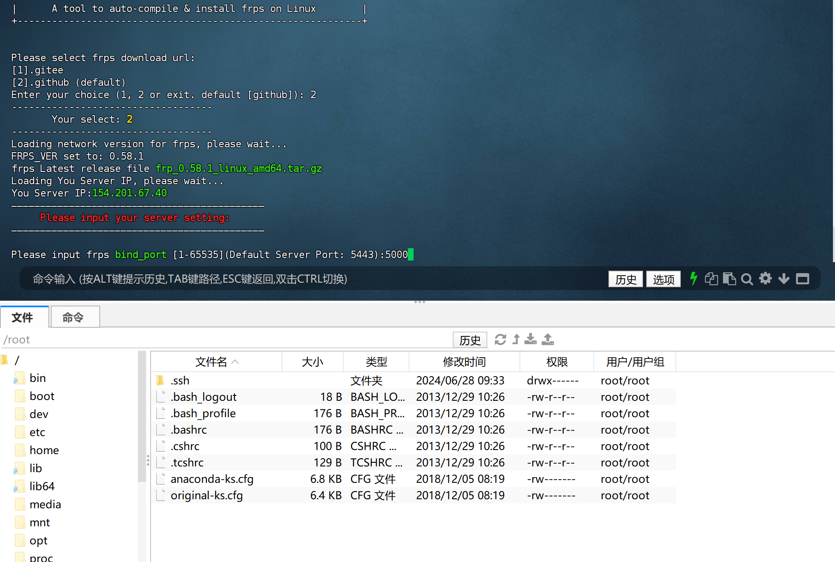Click the parent-directory up arrow icon

pyautogui.click(x=516, y=340)
